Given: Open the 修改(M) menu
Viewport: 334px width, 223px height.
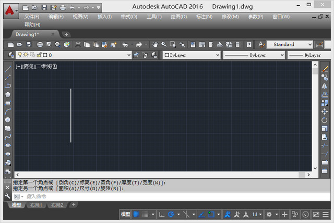Looking at the screenshot, I should pyautogui.click(x=230, y=17).
